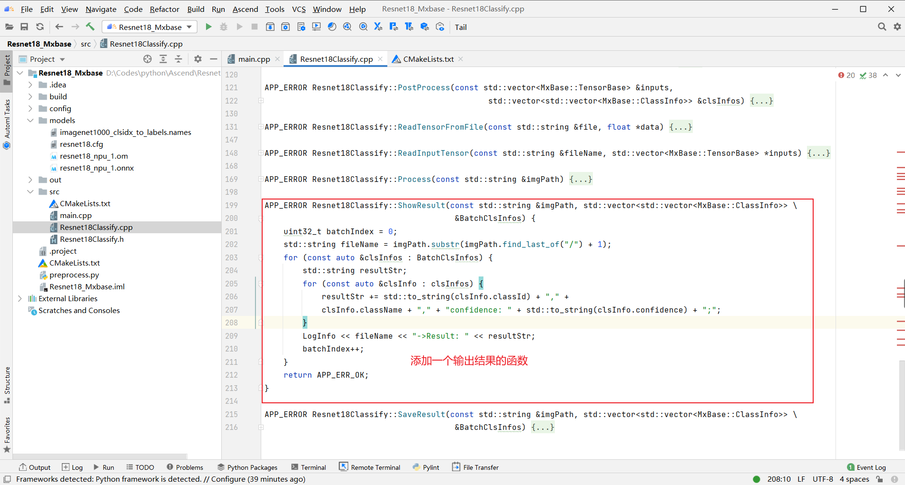Click the toolbar icon right after the Stop button
This screenshot has width=905, height=485.
pyautogui.click(x=270, y=27)
